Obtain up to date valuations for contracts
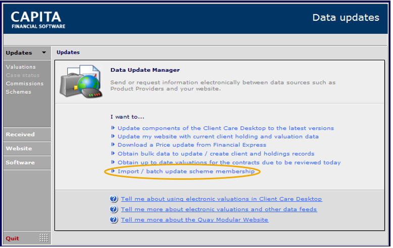The image size is (393, 248). click(x=229, y=162)
